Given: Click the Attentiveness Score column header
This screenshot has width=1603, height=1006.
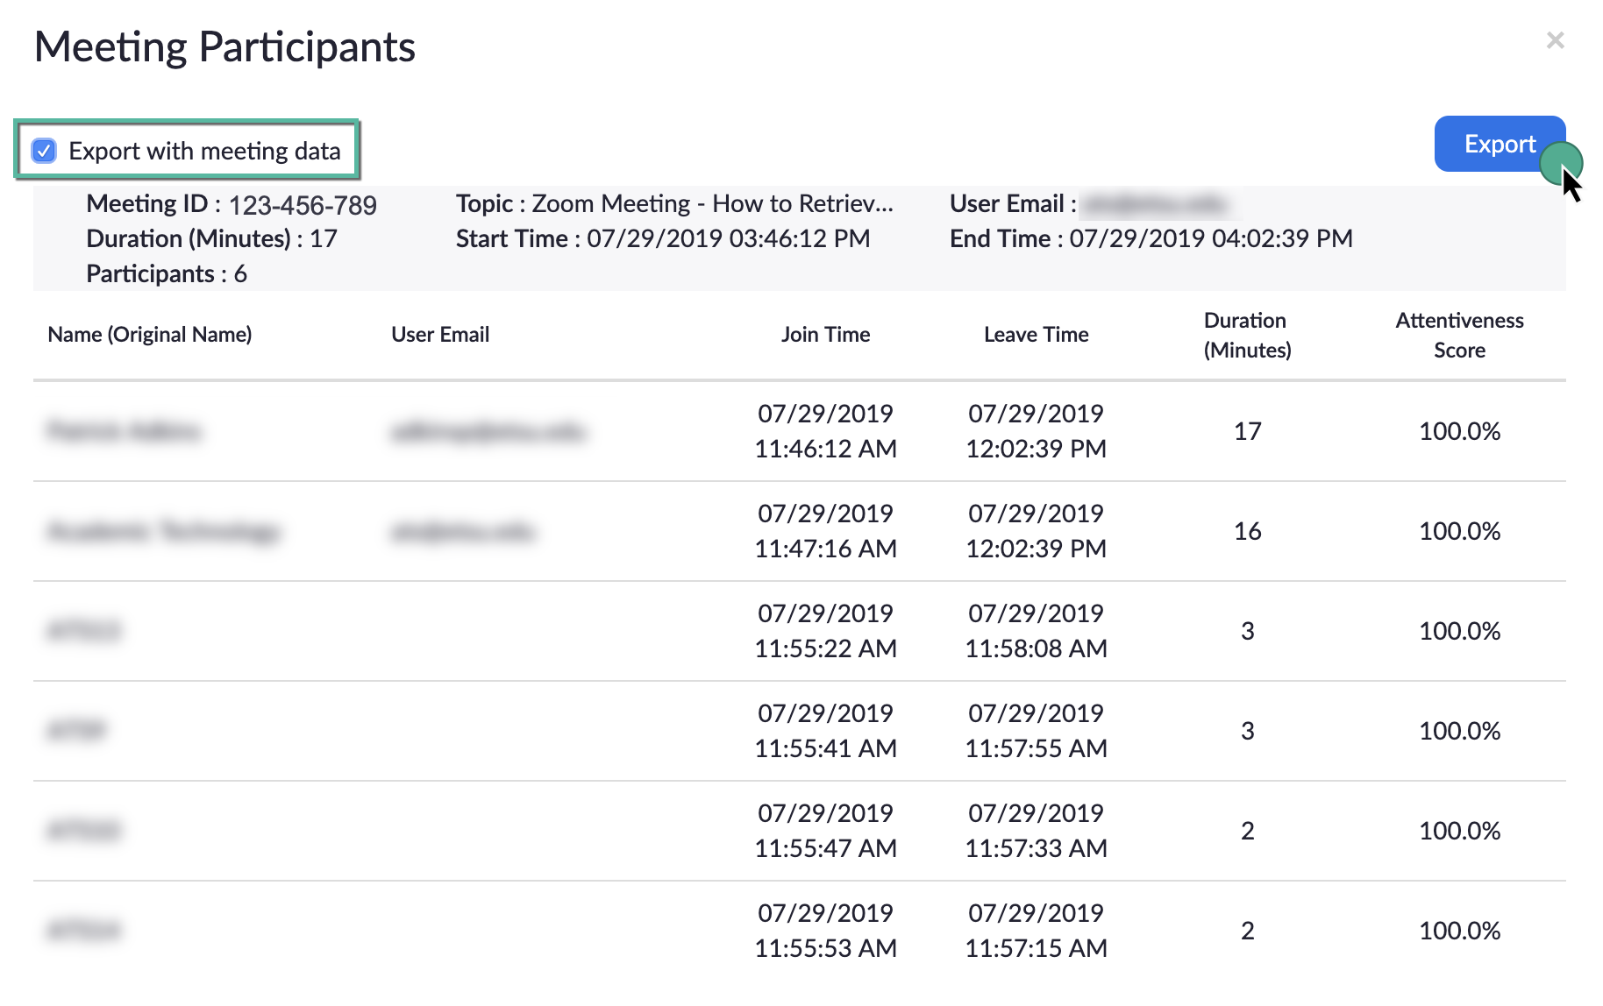Looking at the screenshot, I should [x=1459, y=335].
